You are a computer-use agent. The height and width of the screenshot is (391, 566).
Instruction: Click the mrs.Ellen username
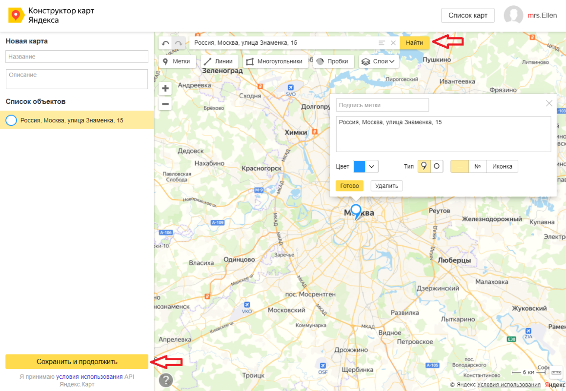tap(542, 16)
